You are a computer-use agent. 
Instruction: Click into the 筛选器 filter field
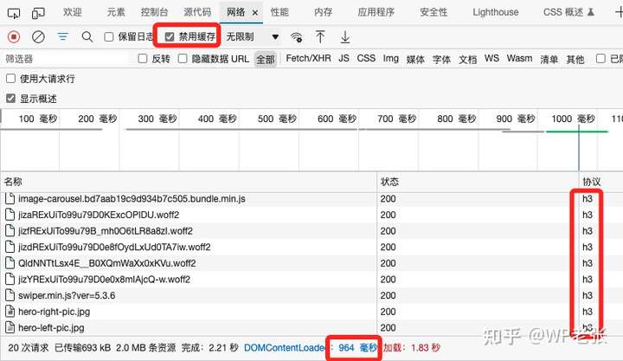pos(67,59)
